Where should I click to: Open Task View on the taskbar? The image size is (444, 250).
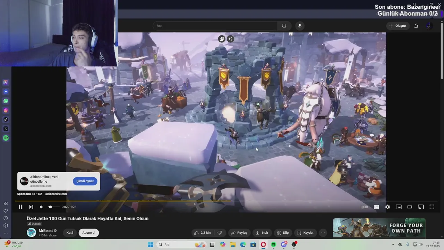(x=212, y=244)
